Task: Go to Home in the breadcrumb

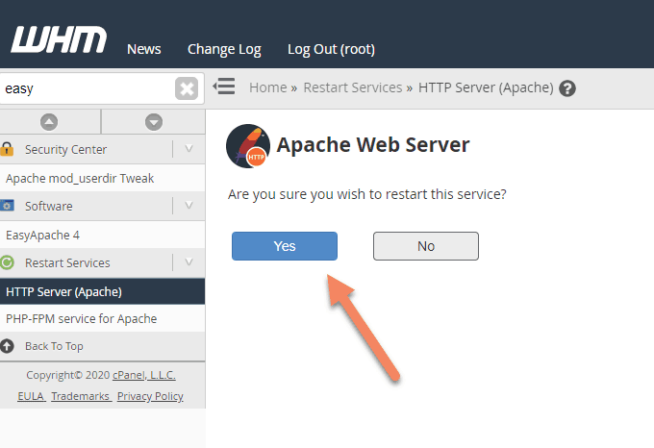Action: tap(267, 87)
